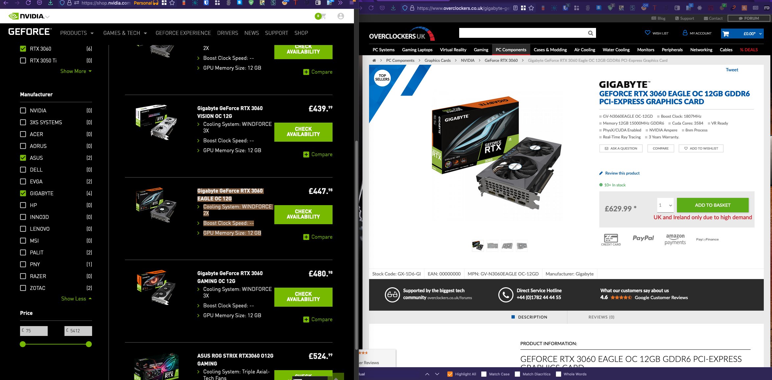Click the find-bar previous match arrow

point(427,374)
